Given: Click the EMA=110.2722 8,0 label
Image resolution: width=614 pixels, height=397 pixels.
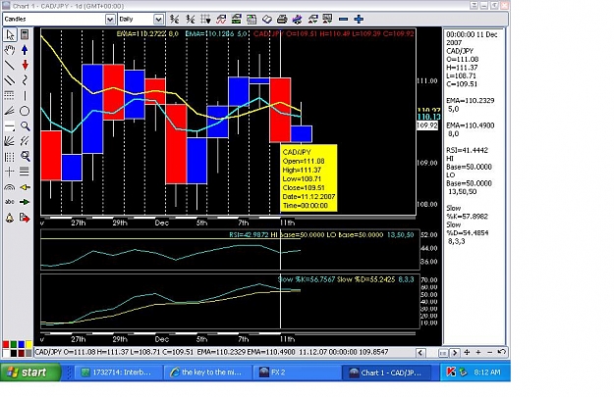Looking at the screenshot, I should 147,34.
